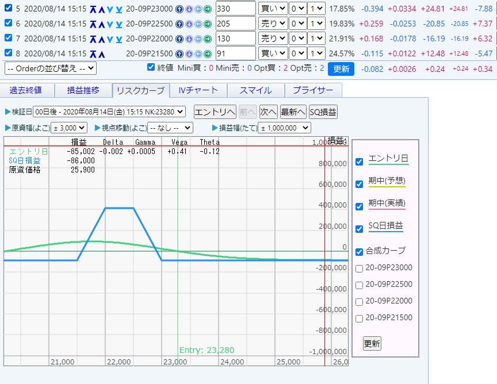Open the 検証日 date dropdown

(x=109, y=112)
